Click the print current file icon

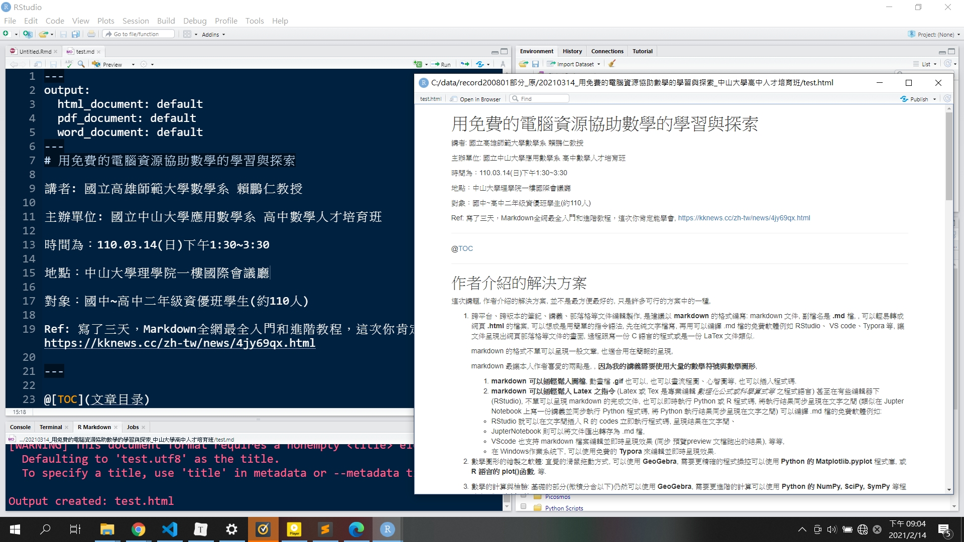click(91, 34)
